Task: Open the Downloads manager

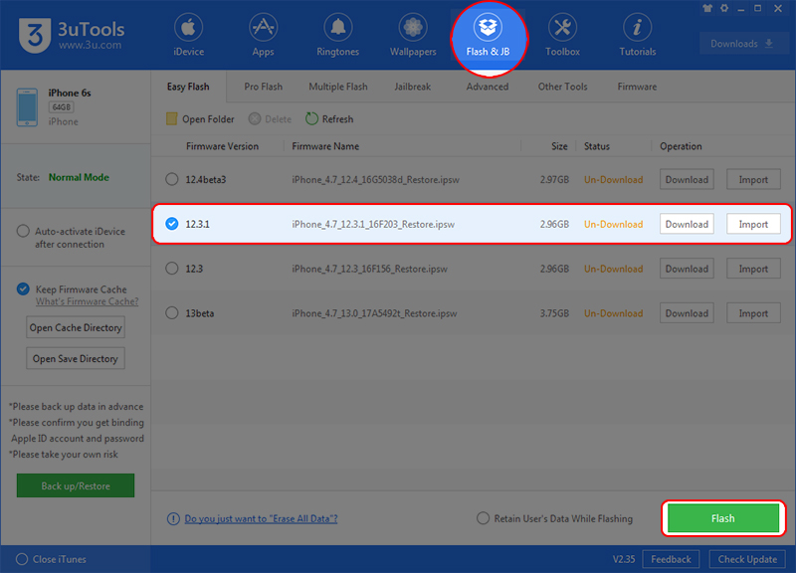Action: coord(741,44)
